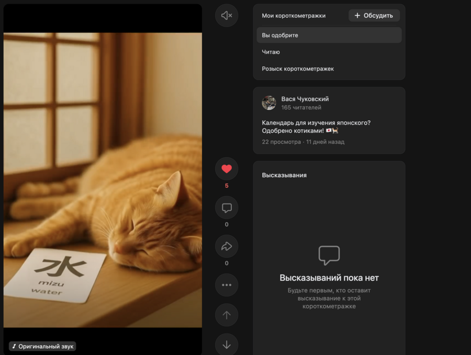This screenshot has height=355, width=471.
Task: Go to next clip with down arrow
Action: pos(227,345)
